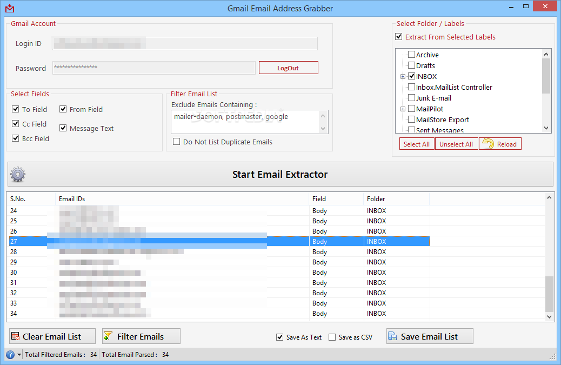Click the Clear Email List icon

click(x=15, y=336)
